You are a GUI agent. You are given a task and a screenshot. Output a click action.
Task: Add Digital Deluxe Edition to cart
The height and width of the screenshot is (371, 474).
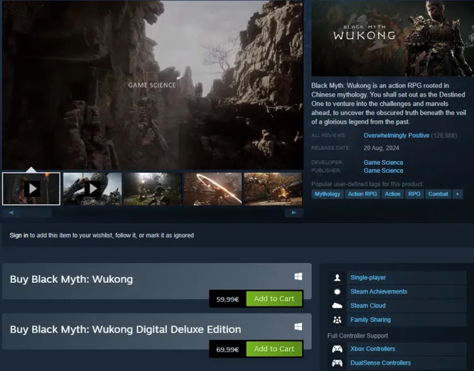(x=273, y=349)
